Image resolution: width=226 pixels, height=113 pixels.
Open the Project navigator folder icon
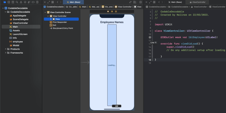pos(5,2)
